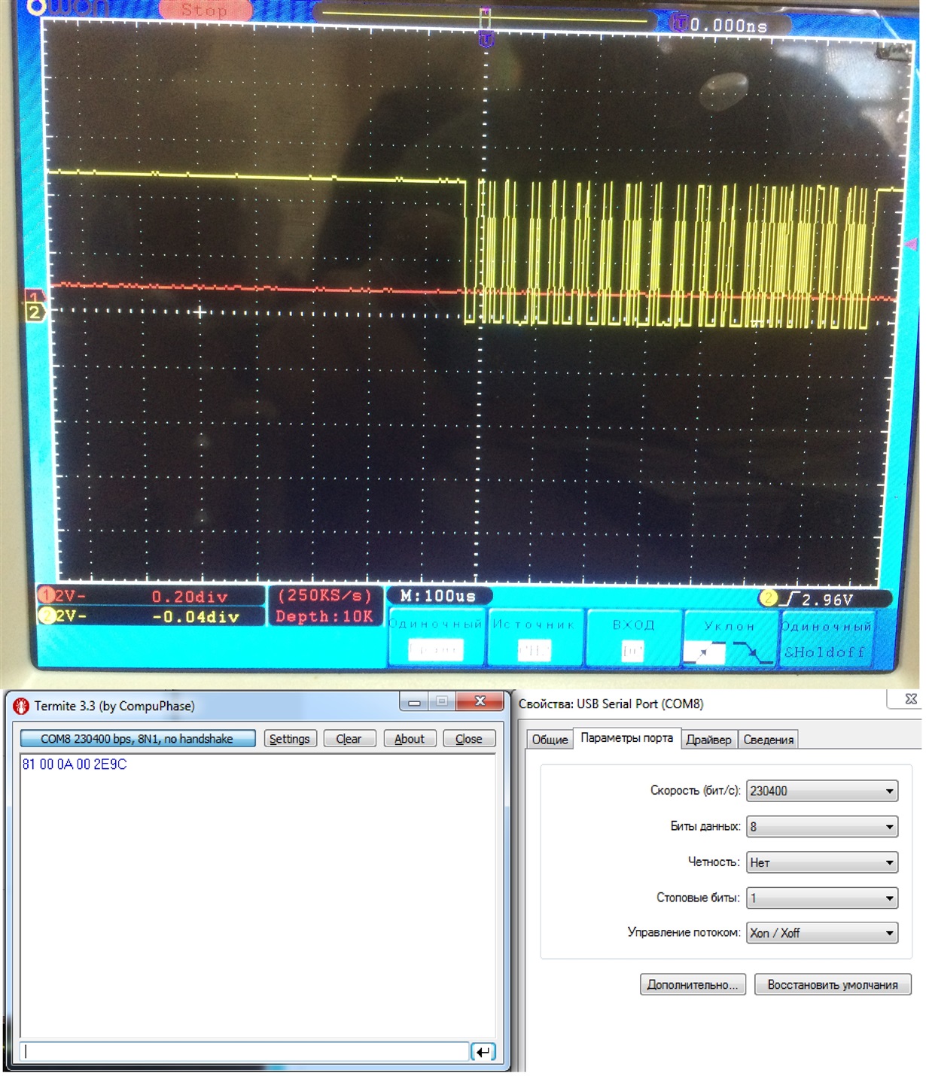The image size is (926, 1076).
Task: Click the channel 2 yellow ground marker
Action: point(35,312)
